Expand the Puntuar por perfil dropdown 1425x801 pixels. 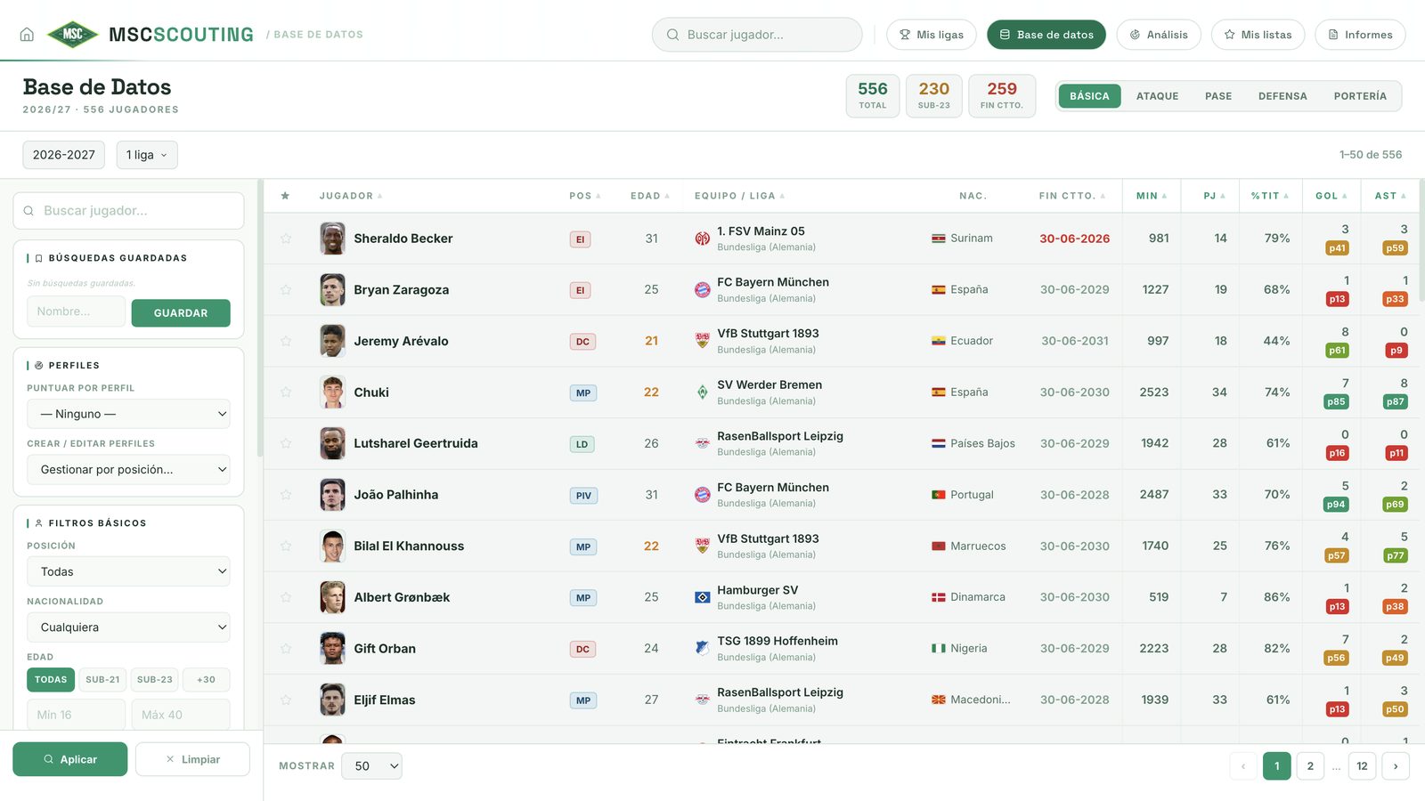tap(128, 414)
